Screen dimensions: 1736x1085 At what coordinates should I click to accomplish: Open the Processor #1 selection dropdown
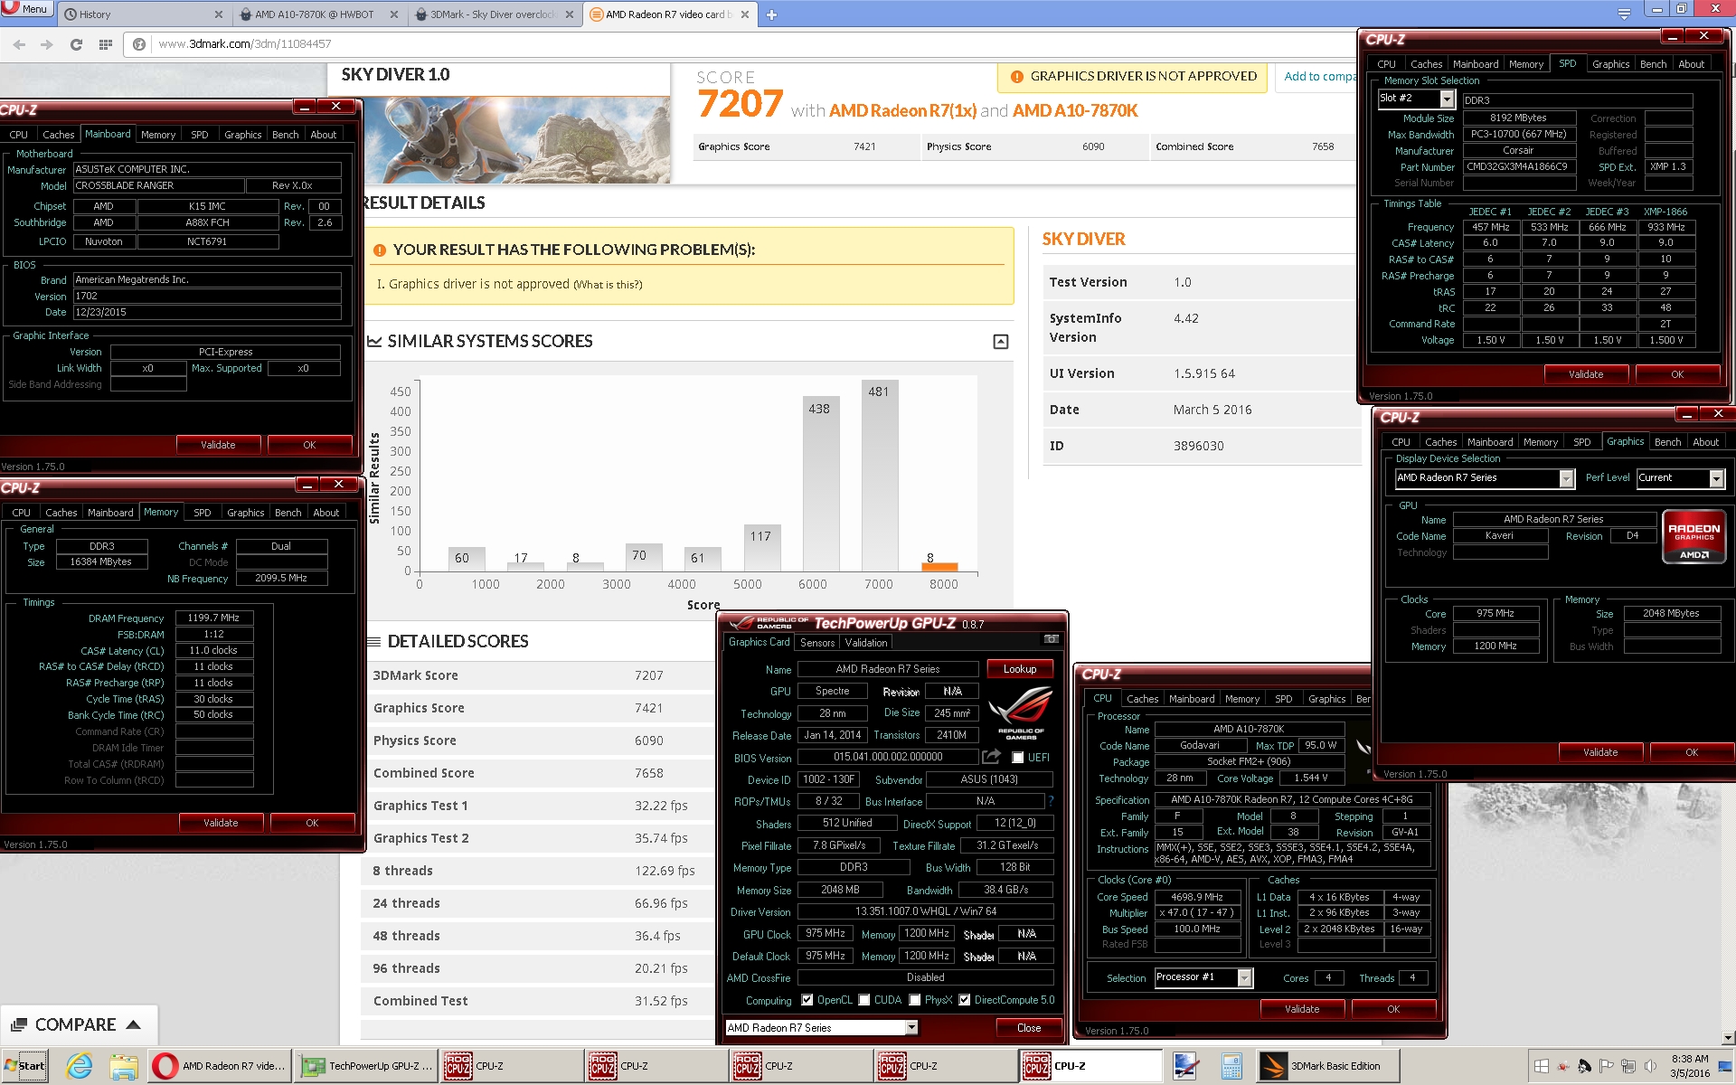tap(1245, 977)
